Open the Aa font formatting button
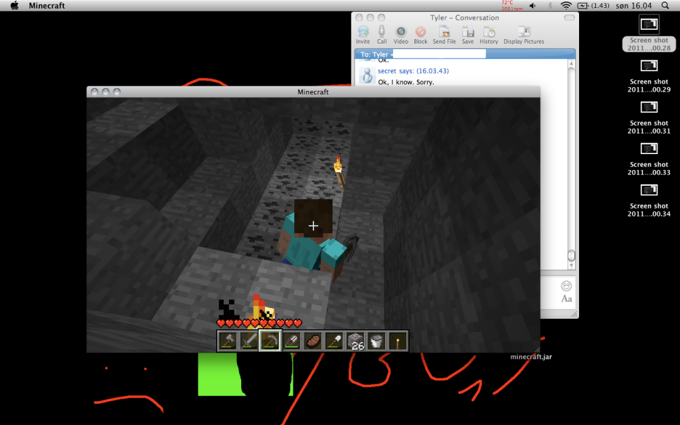680x425 pixels. click(x=566, y=299)
